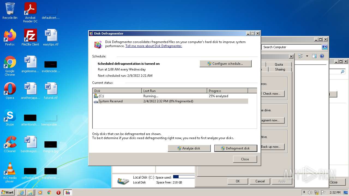Focus the Search Computer input field
Screen dimensions: 349x196
coord(292,47)
